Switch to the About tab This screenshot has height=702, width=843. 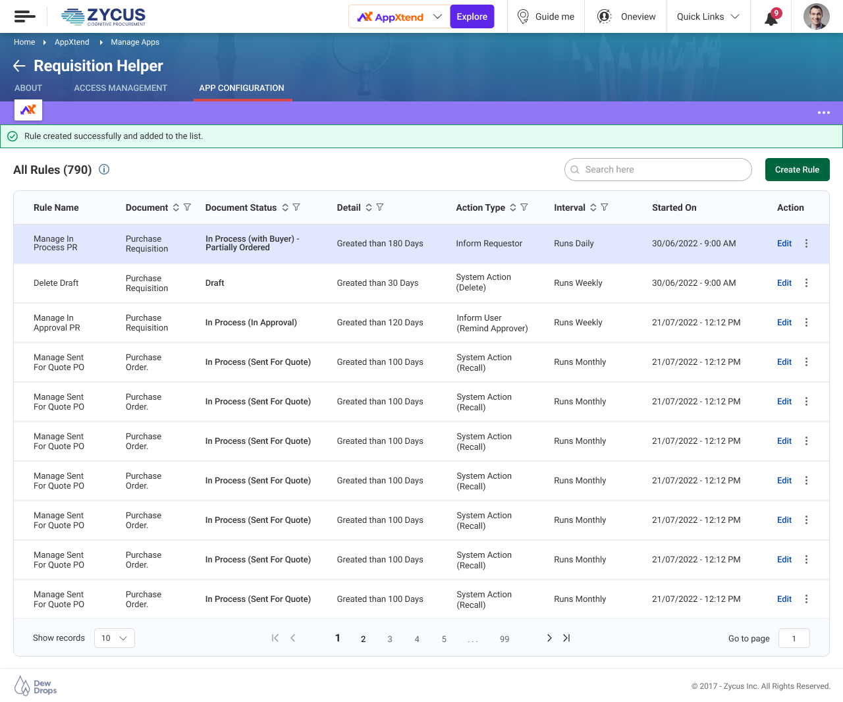click(28, 88)
